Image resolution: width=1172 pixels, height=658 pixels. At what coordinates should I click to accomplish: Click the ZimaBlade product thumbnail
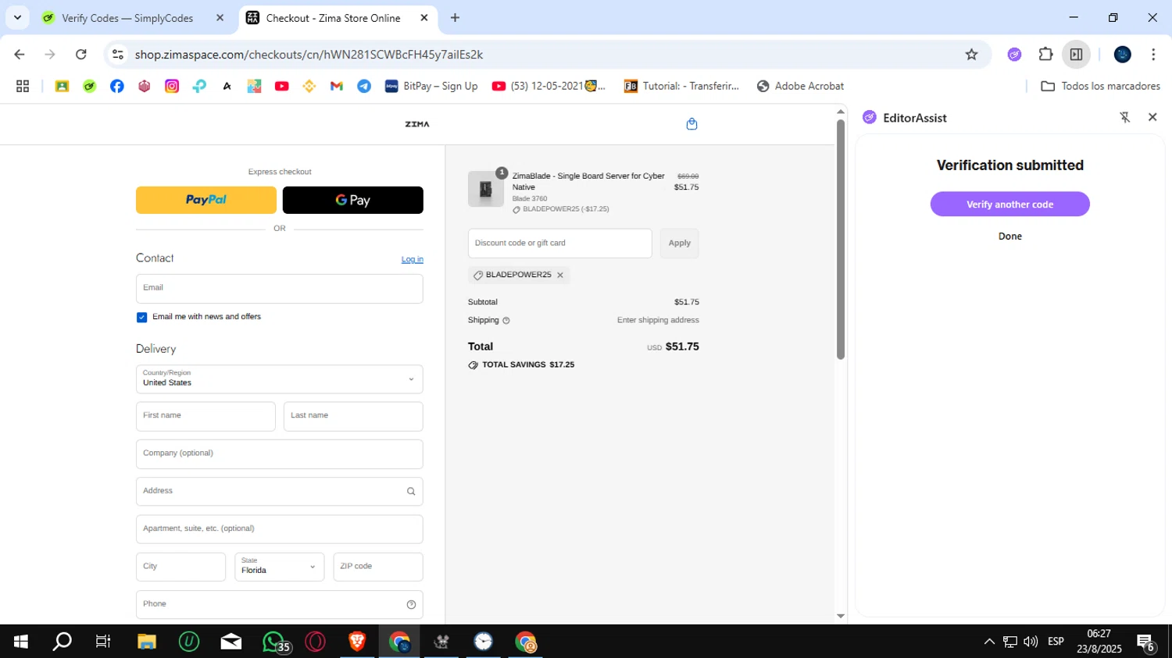(x=486, y=189)
